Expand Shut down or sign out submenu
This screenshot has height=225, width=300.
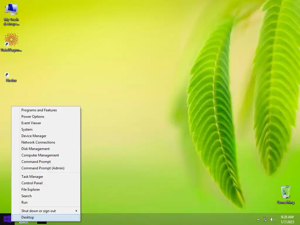[46, 211]
